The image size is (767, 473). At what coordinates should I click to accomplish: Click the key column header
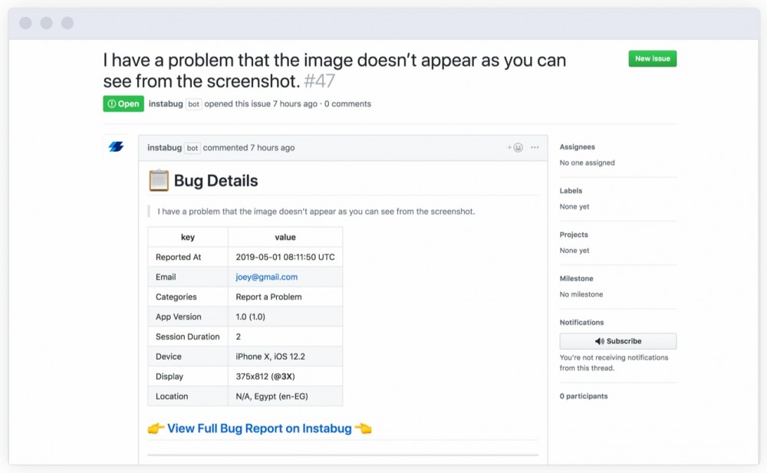(x=188, y=237)
